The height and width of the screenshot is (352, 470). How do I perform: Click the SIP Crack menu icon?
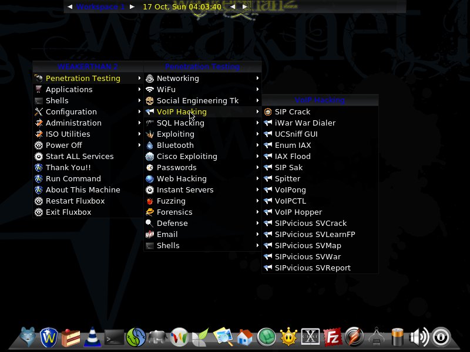pyautogui.click(x=268, y=112)
